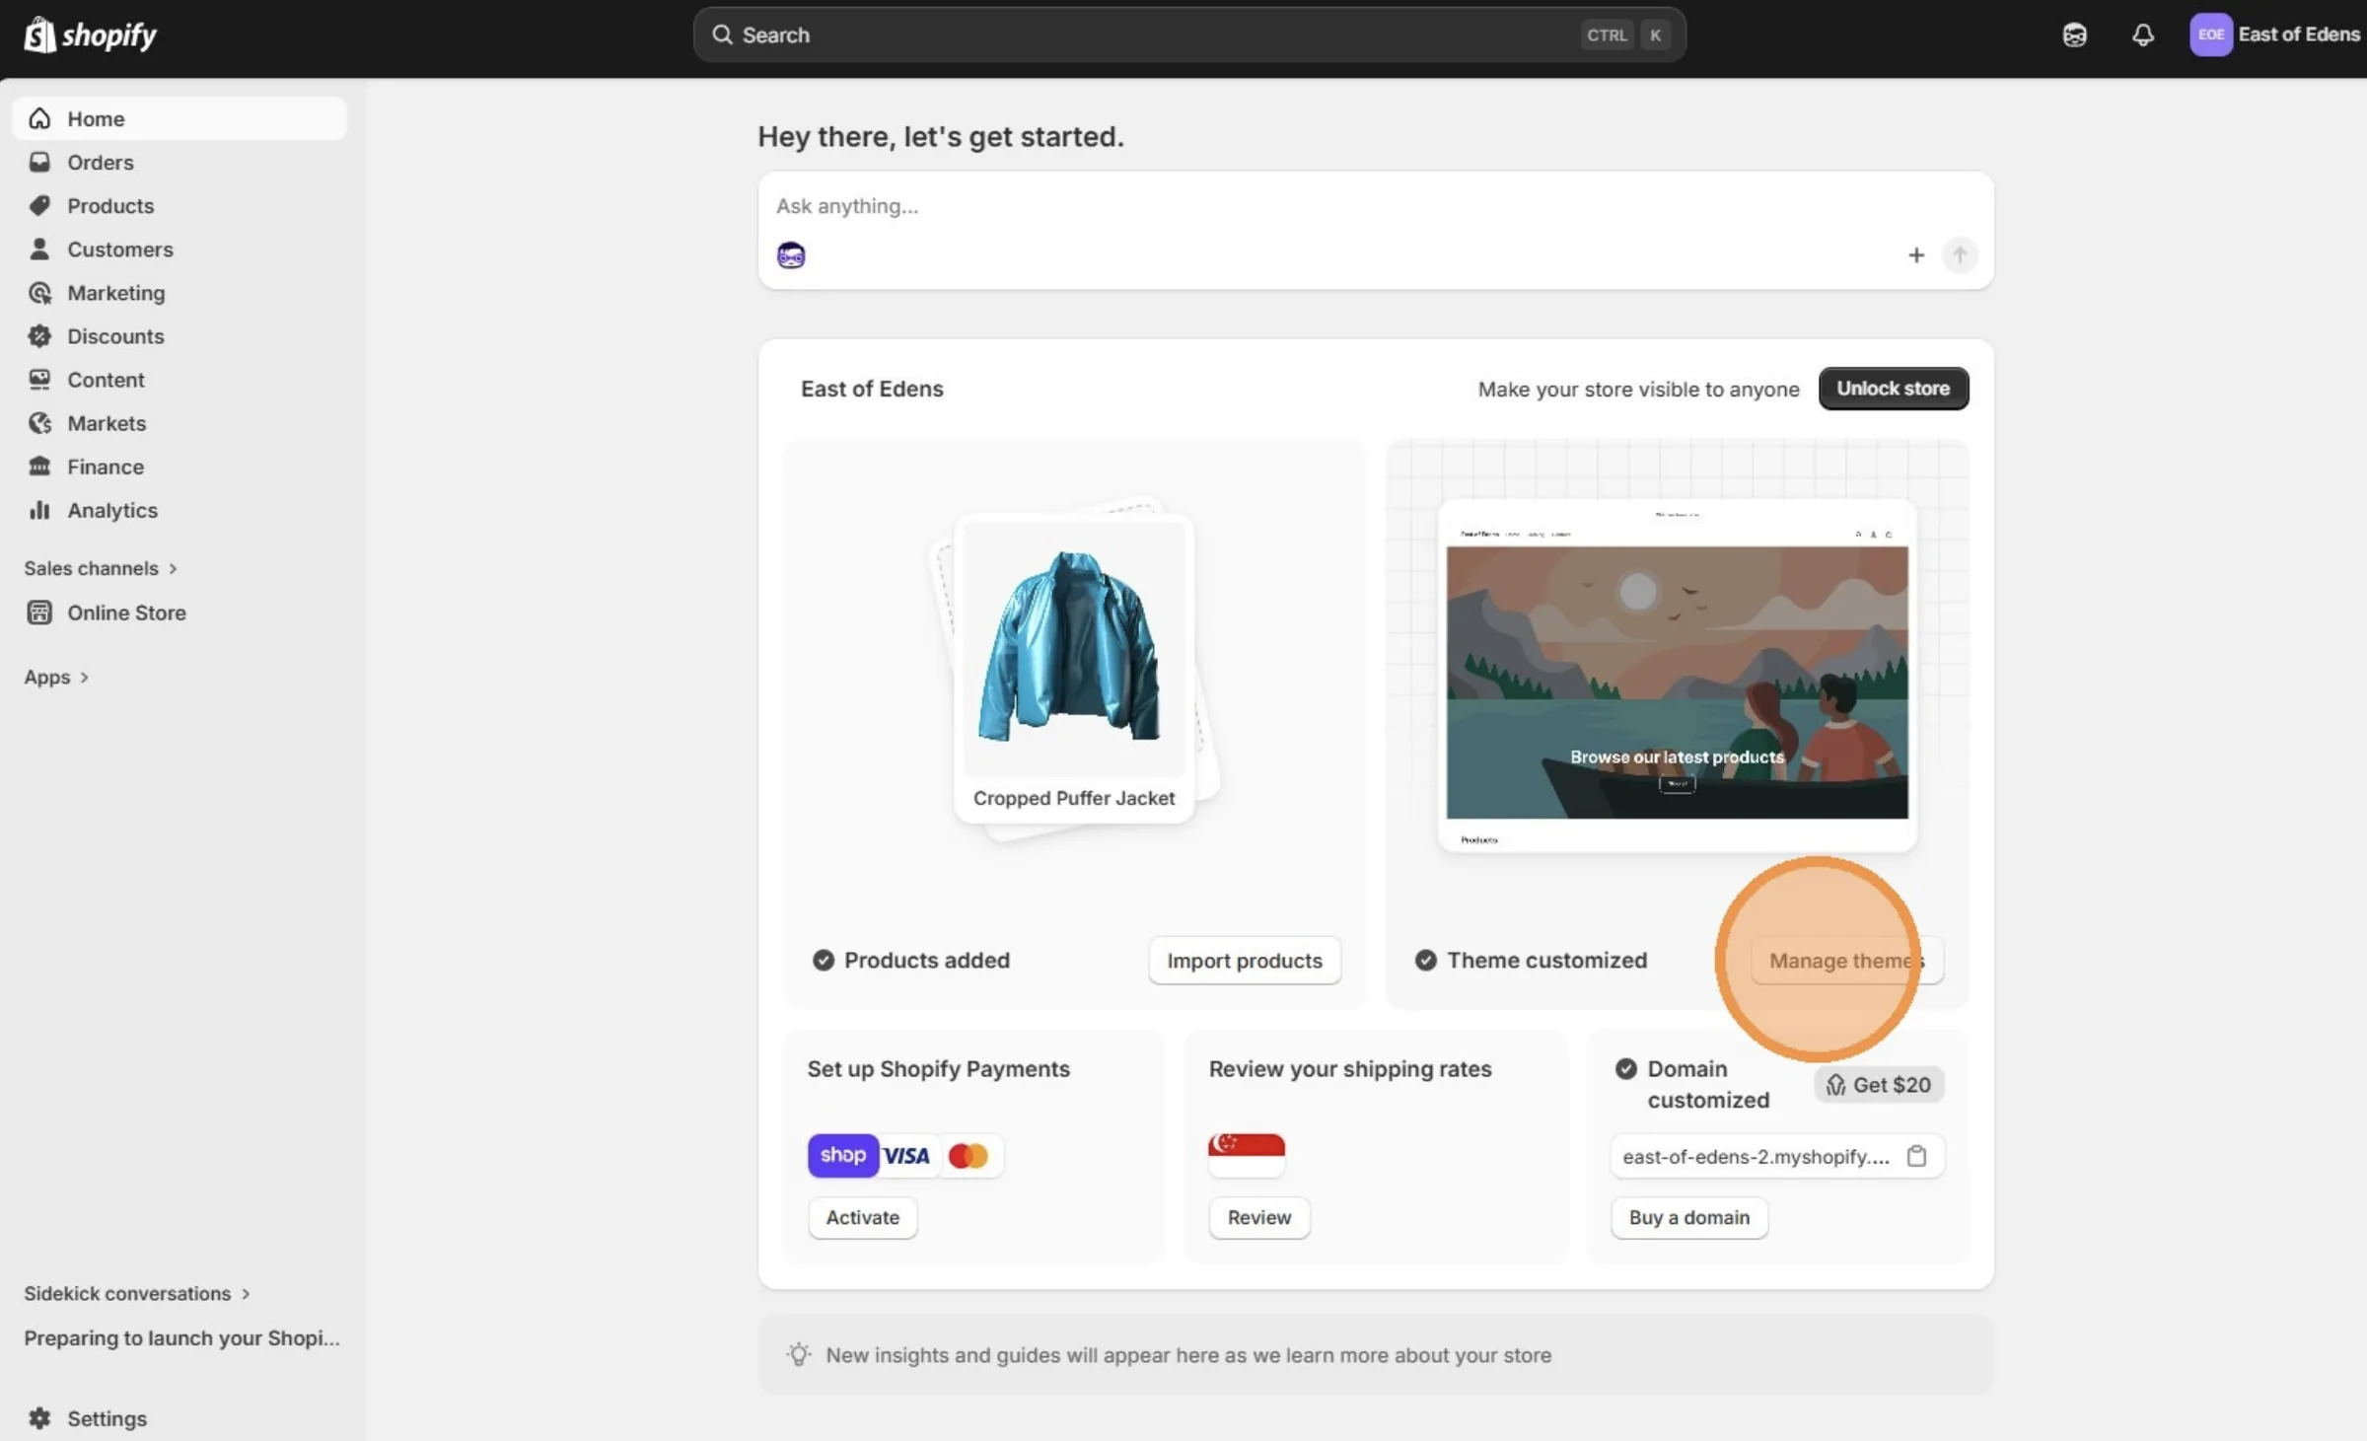
Task: Open the East of Edens account menu
Action: coord(2276,35)
